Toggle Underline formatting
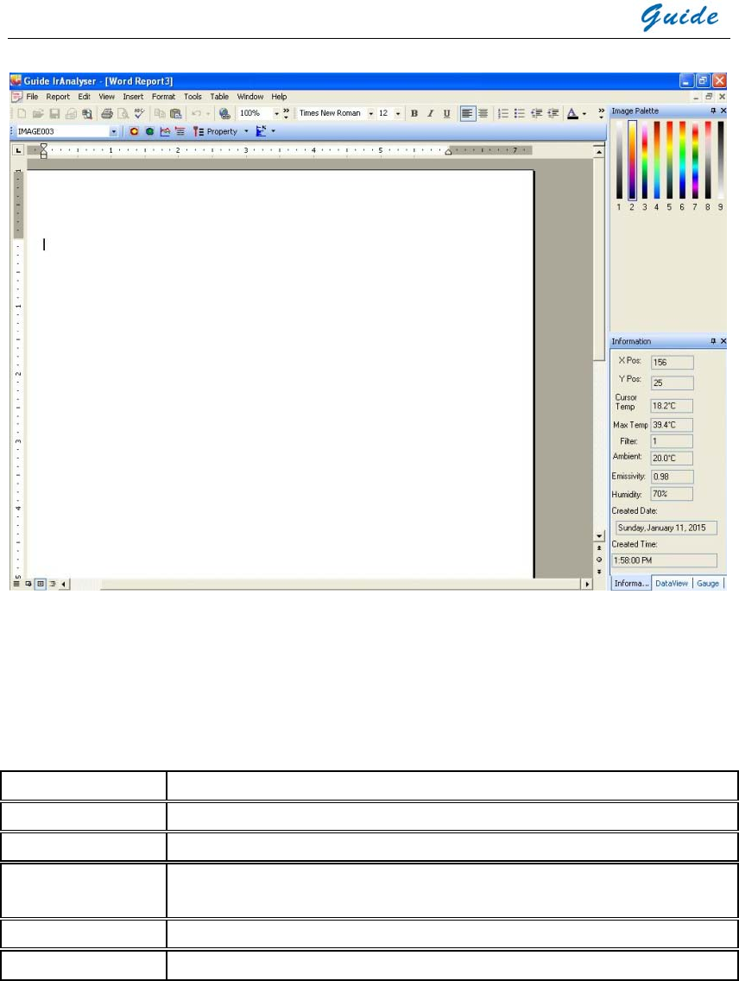 [x=446, y=113]
